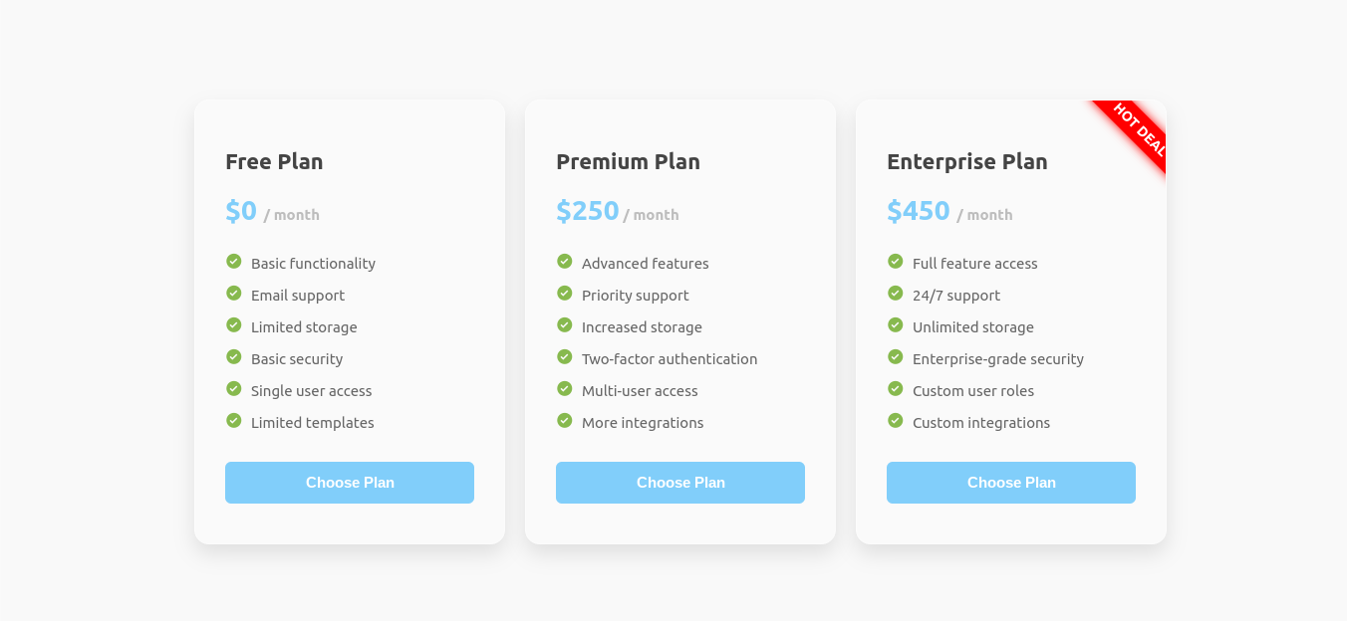Screen dimensions: 1347x621
Task: Click the Premium Plan heading
Action: pos(628,161)
